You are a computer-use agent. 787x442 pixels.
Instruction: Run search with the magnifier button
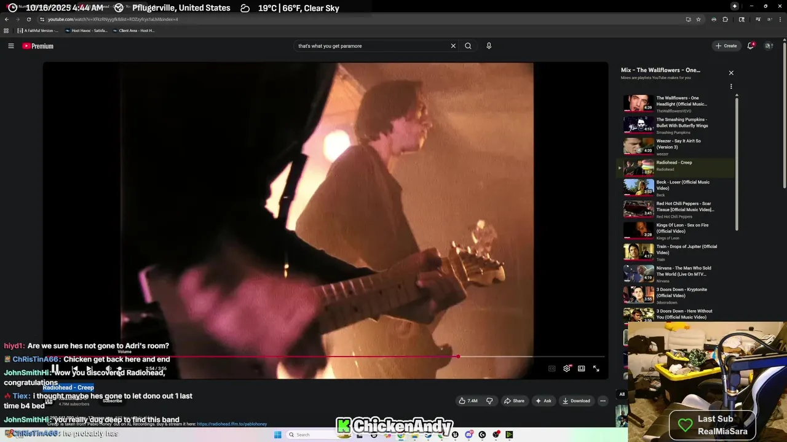[x=468, y=46]
